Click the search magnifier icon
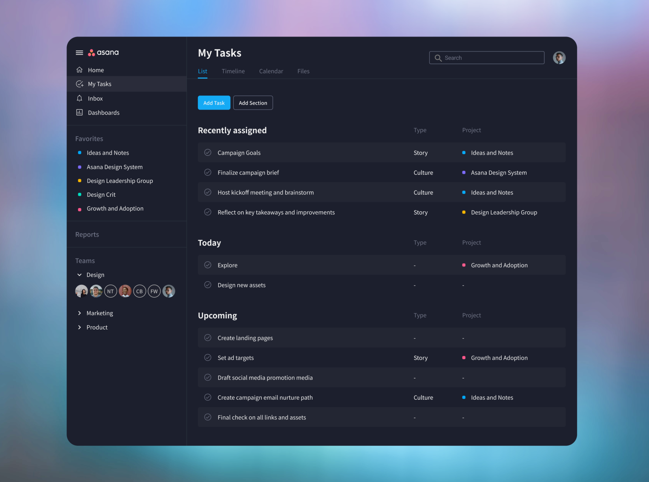The image size is (649, 482). coord(438,58)
